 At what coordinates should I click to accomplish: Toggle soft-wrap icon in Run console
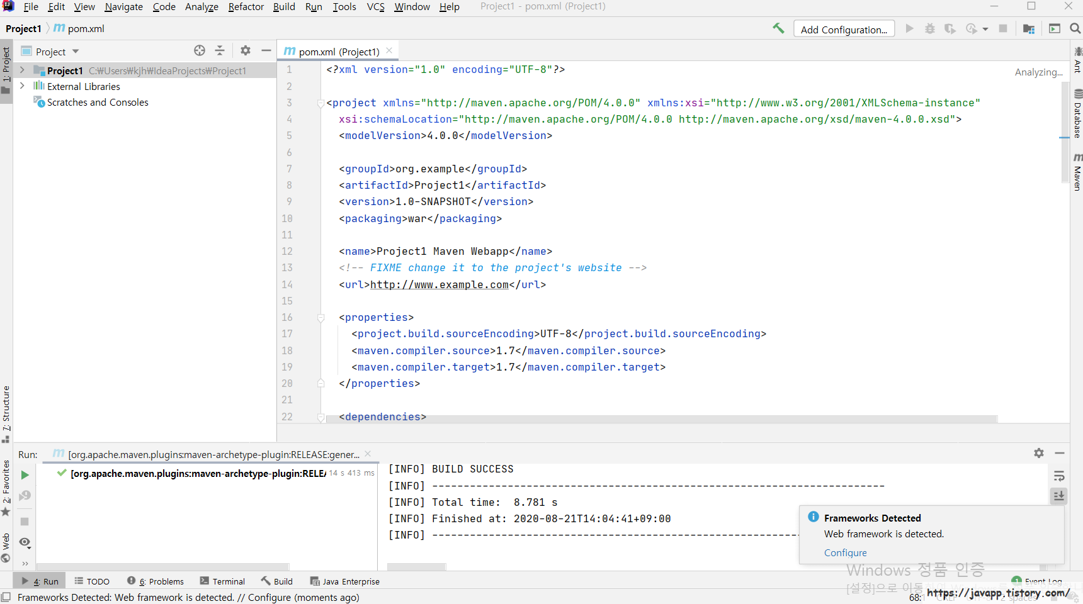[x=1059, y=476]
